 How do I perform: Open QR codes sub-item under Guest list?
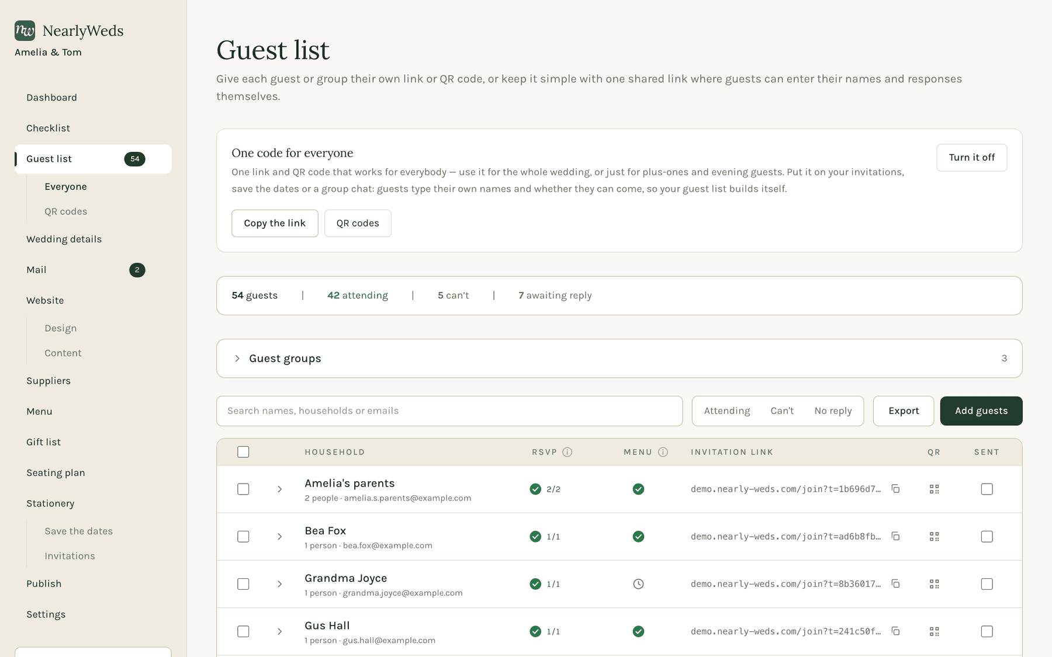(65, 211)
